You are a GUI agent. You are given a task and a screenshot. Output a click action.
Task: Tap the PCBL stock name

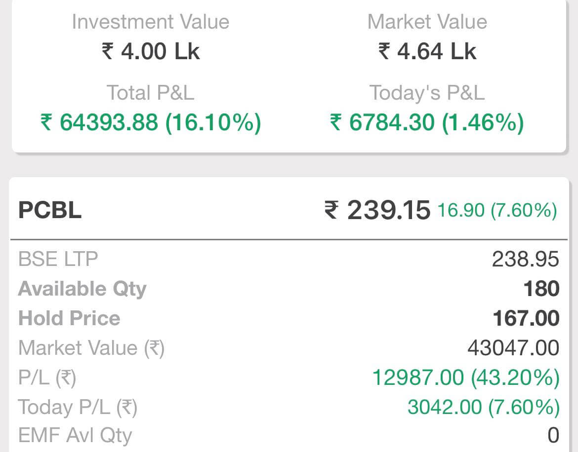tap(50, 210)
